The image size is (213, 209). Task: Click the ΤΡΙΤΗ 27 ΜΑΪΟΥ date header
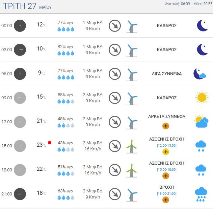[27, 6]
